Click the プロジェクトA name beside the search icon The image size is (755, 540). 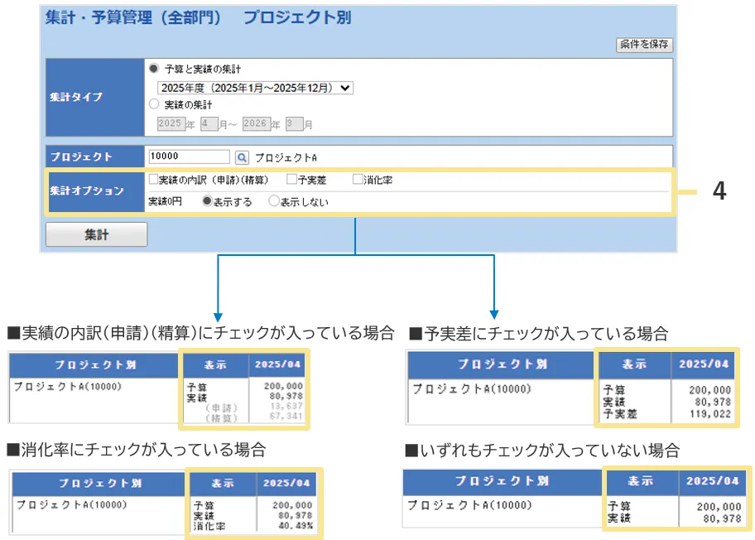coord(286,157)
